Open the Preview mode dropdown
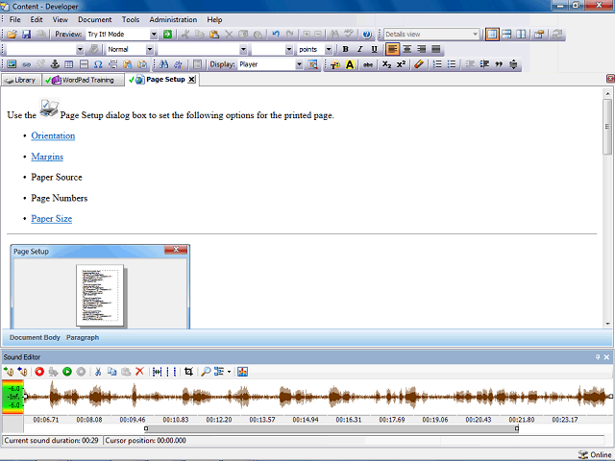615x461 pixels. (x=154, y=35)
